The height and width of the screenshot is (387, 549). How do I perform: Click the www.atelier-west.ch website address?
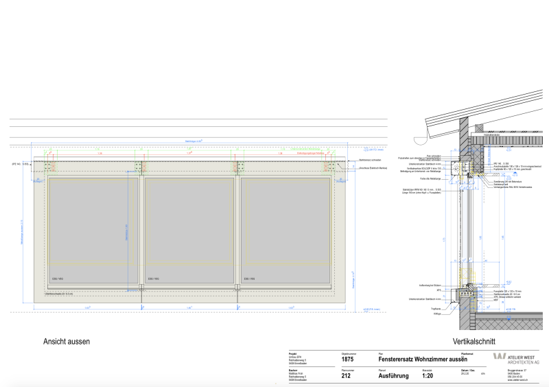[519, 380]
